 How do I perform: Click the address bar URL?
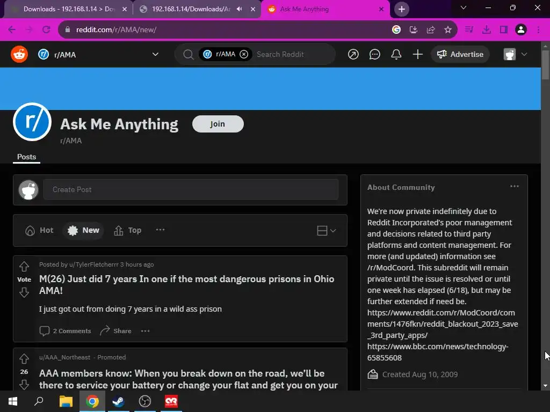(x=116, y=30)
